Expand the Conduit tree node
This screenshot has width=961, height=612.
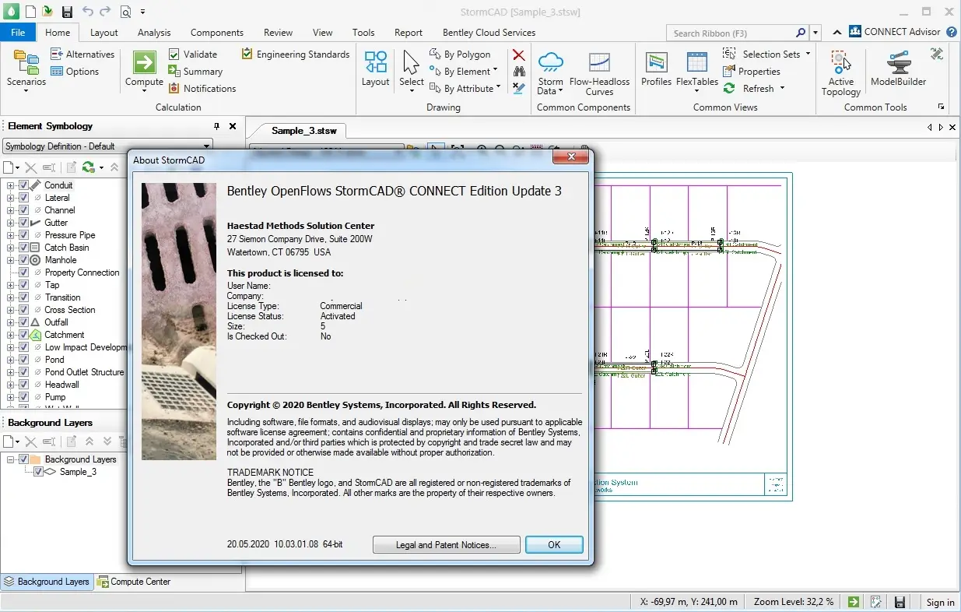pyautogui.click(x=11, y=185)
